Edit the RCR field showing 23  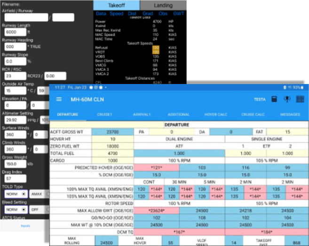pyautogui.click(x=16, y=76)
